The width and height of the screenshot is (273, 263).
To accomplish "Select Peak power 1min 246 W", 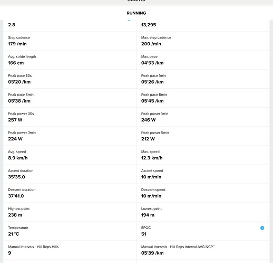I will pyautogui.click(x=203, y=117).
